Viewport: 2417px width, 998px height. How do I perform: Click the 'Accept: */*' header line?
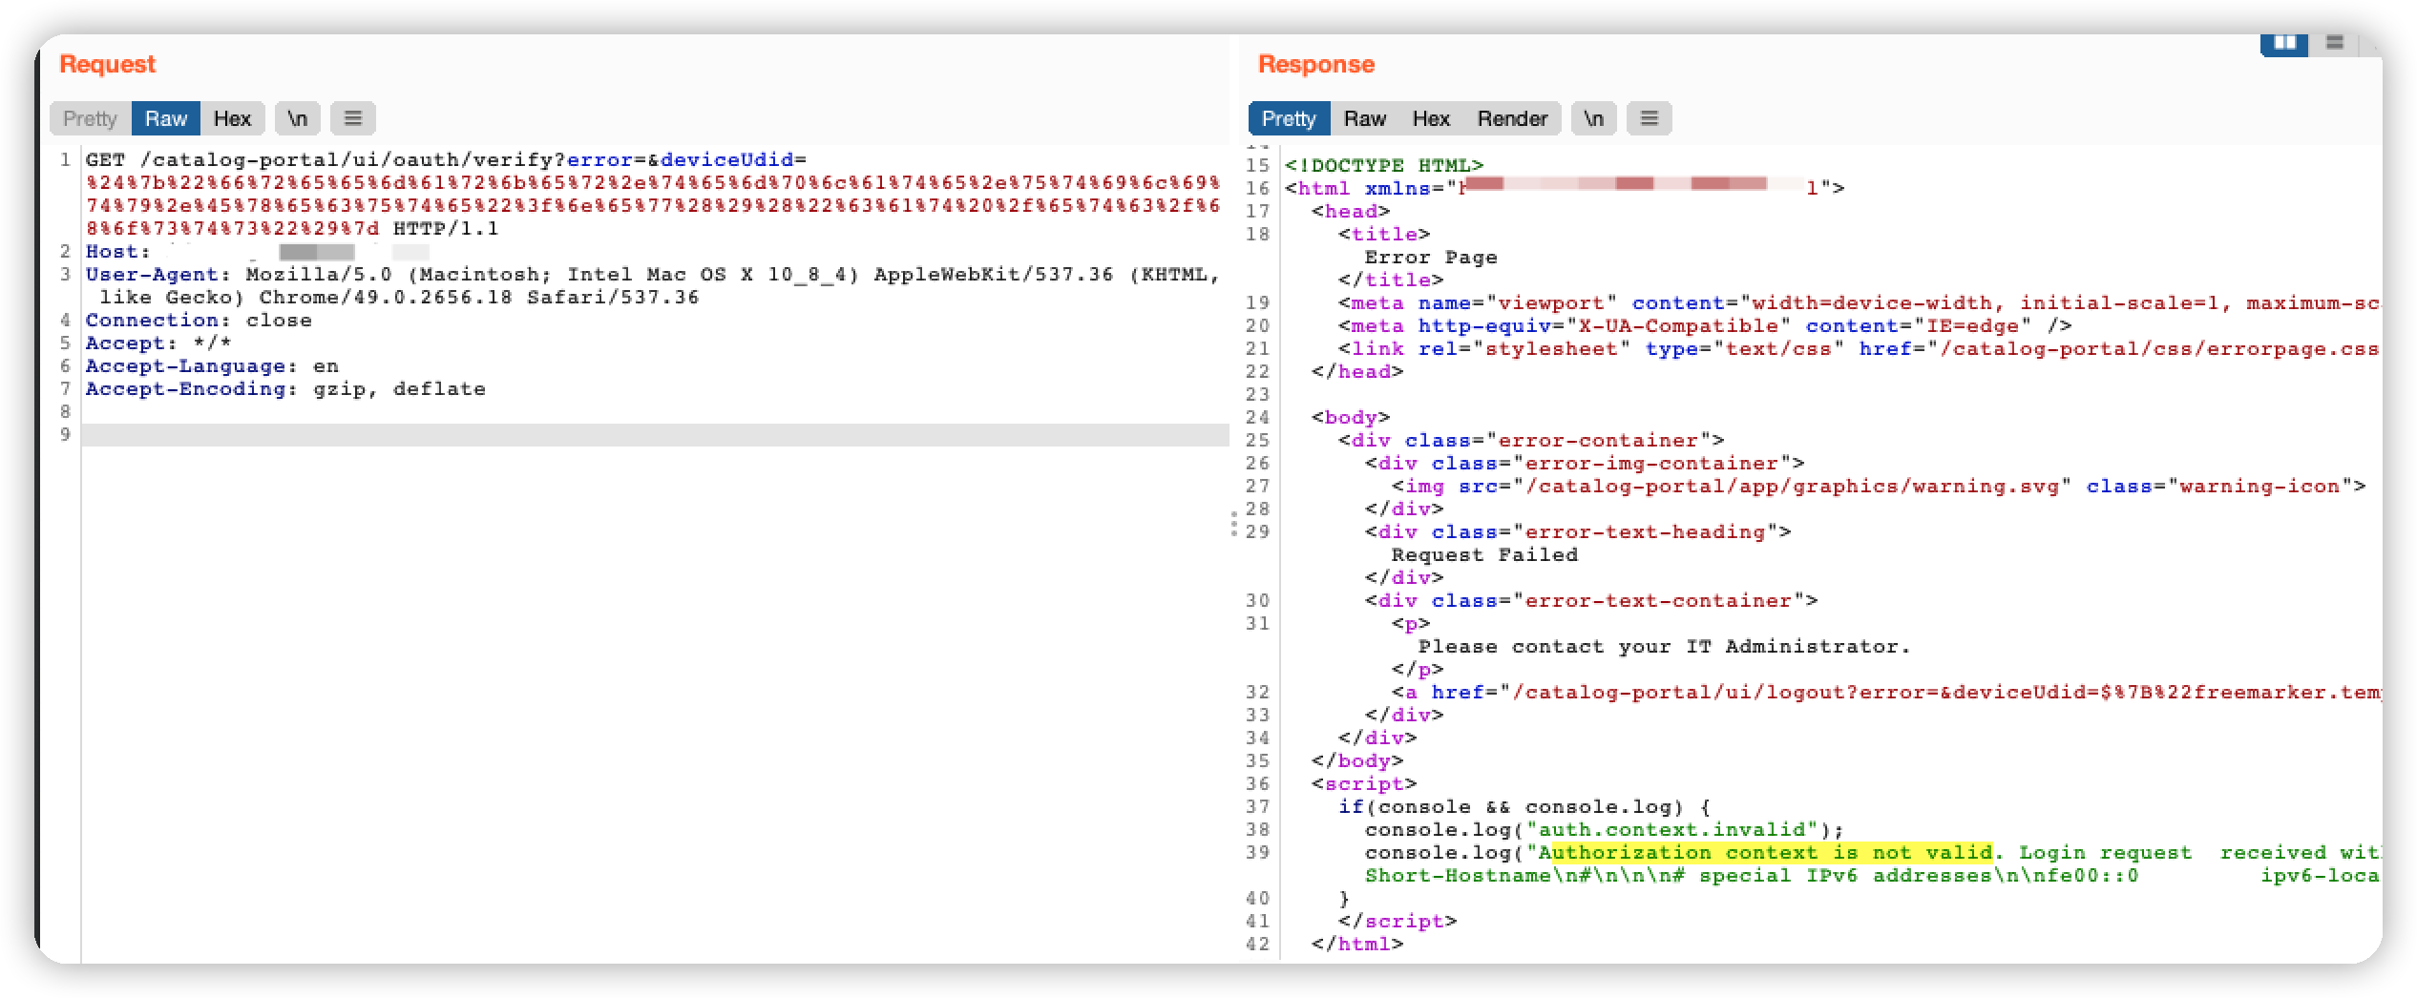point(158,343)
